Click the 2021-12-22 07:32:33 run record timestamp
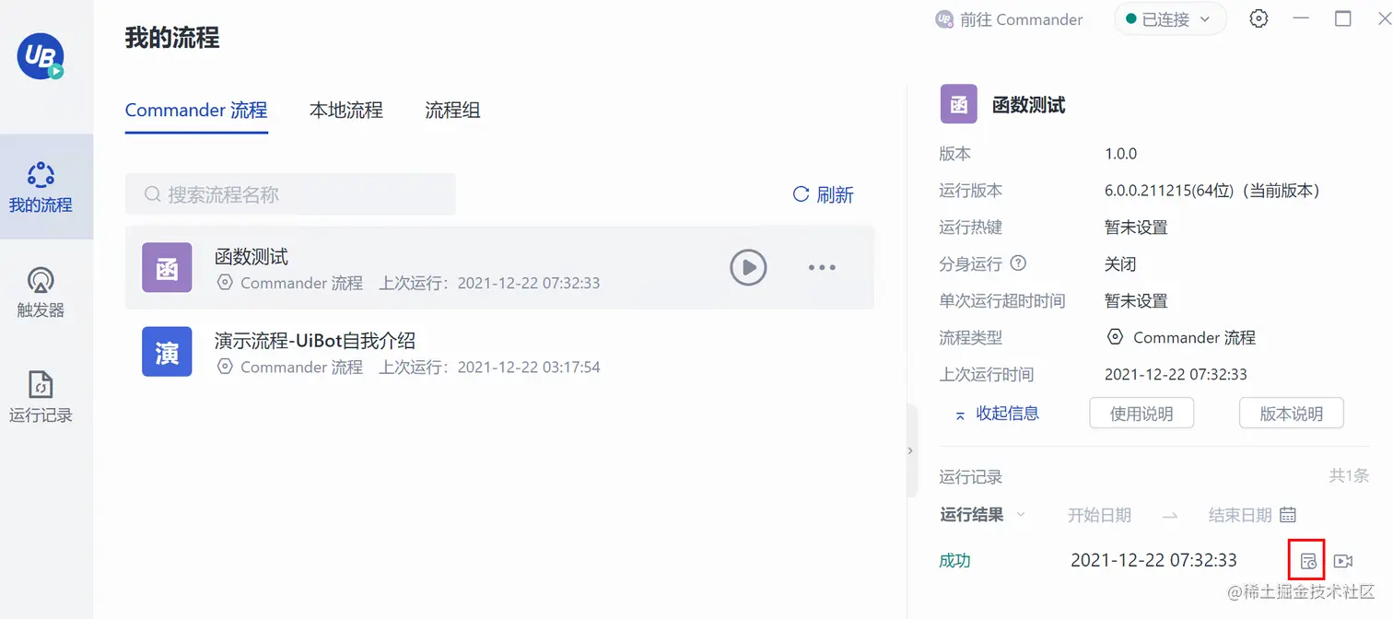 (1153, 560)
